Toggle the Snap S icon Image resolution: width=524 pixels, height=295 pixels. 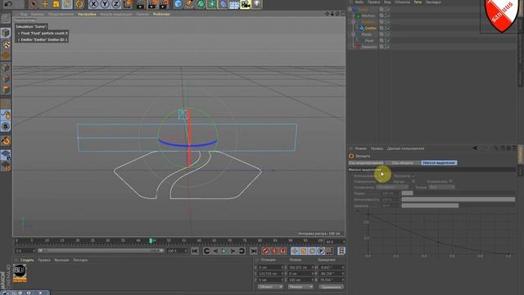click(6, 126)
